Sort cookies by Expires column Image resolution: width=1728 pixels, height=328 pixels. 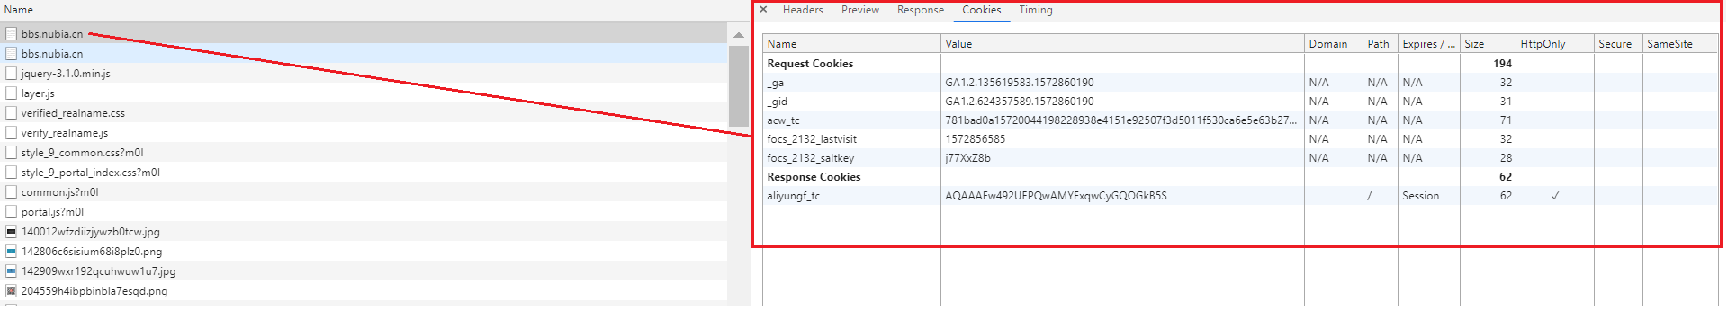(1429, 43)
